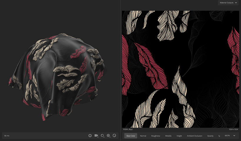Image resolution: width=241 pixels, height=141 pixels.
Task: Open the 3D view information icon
Action: 90,136
